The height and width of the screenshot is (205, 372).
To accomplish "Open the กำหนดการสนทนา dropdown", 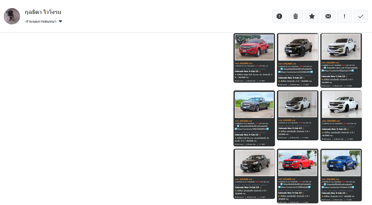I will (44, 21).
